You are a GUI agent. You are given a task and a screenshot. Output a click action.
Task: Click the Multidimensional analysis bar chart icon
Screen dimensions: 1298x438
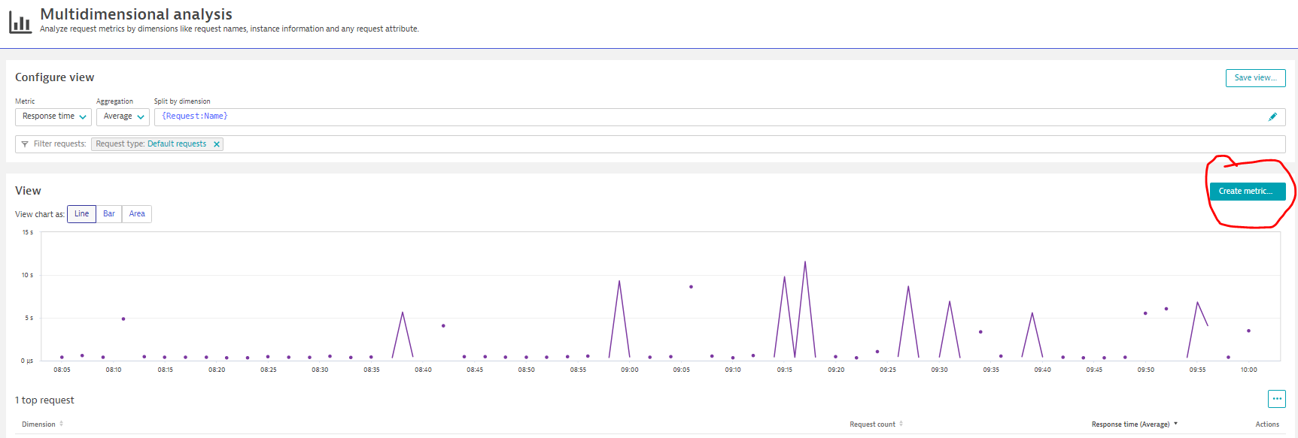[x=20, y=23]
